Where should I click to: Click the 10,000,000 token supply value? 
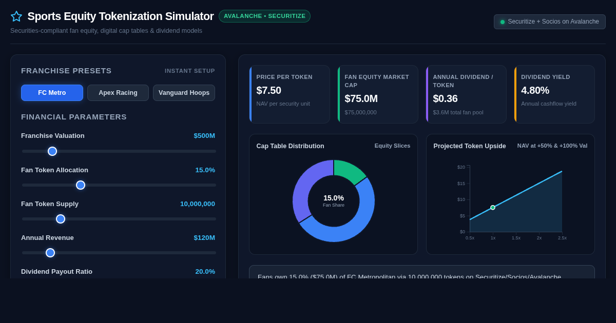pos(198,204)
